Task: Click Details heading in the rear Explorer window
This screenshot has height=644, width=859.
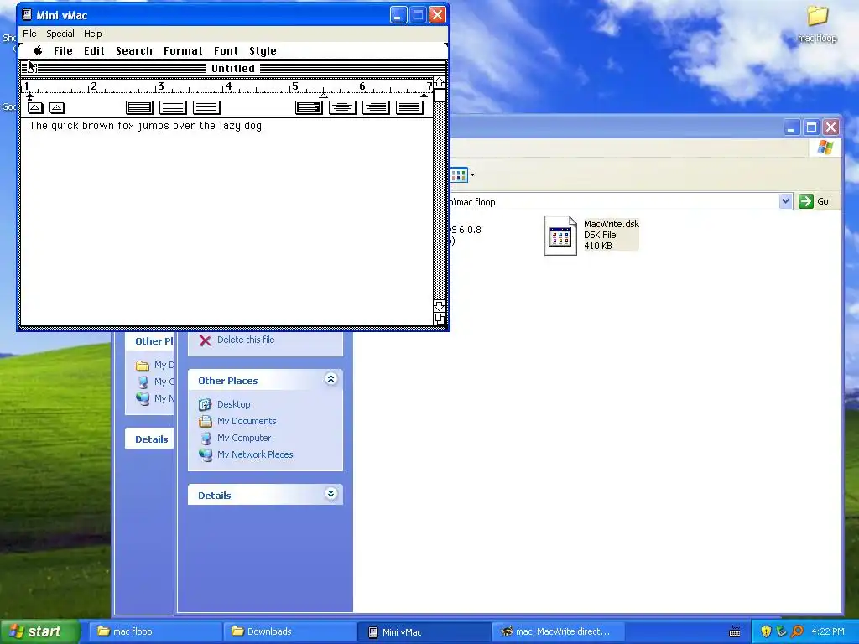Action: click(x=152, y=439)
